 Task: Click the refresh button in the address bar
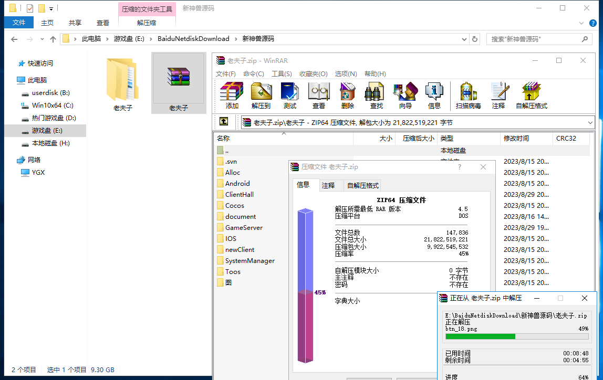(x=474, y=38)
